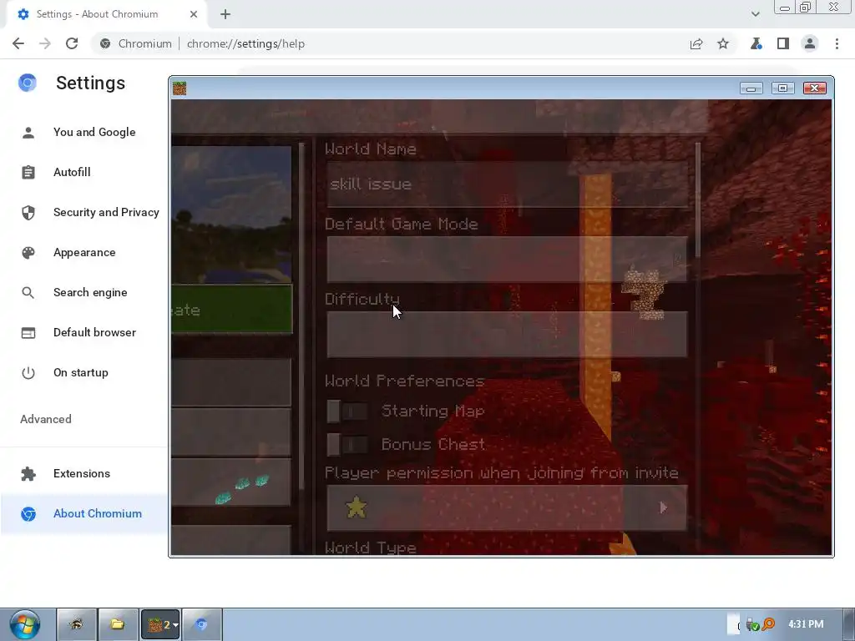Expand the tab search chevron
This screenshot has height=641, width=855.
coord(755,14)
